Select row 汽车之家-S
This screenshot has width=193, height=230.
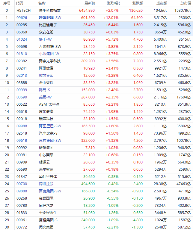96,133
